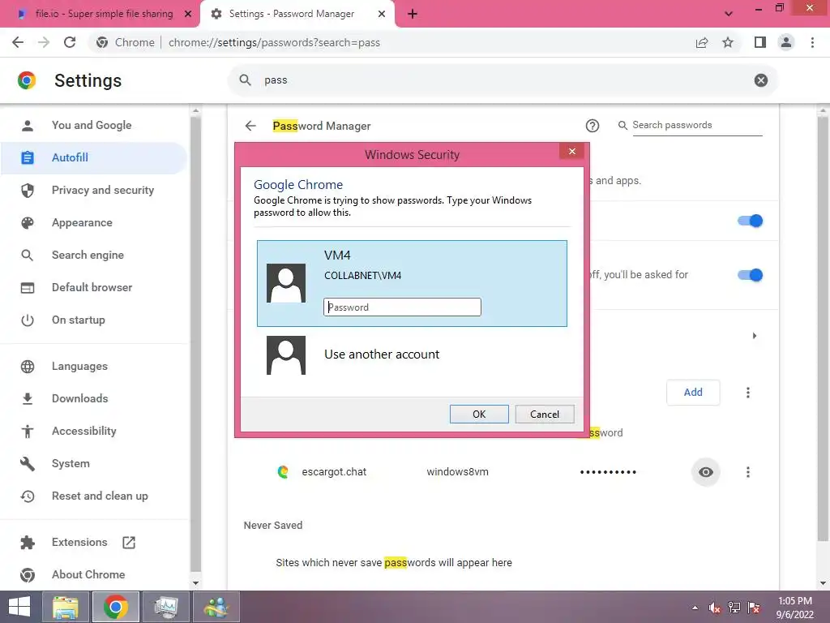Image resolution: width=830 pixels, height=623 pixels.
Task: Open Autofill settings section
Action: 94,157
